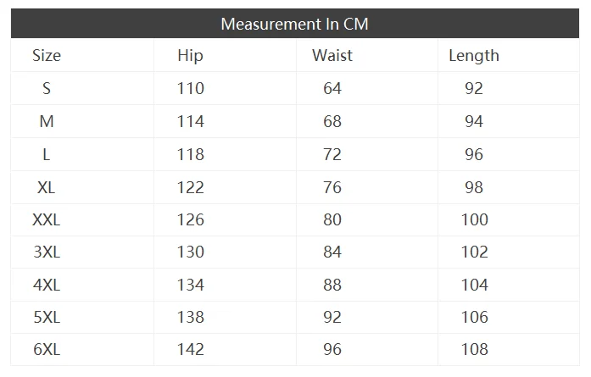Image resolution: width=591 pixels, height=377 pixels.
Task: Click the 6XL size row label
Action: 47,349
